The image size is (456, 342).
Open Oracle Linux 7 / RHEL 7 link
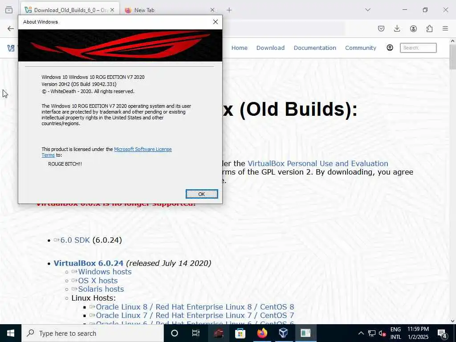pos(195,315)
